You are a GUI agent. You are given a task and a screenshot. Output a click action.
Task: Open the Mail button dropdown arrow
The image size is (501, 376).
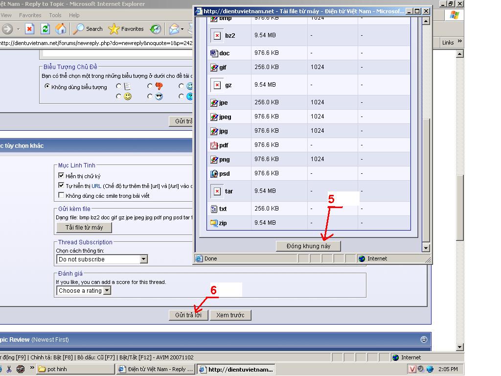coord(182,29)
